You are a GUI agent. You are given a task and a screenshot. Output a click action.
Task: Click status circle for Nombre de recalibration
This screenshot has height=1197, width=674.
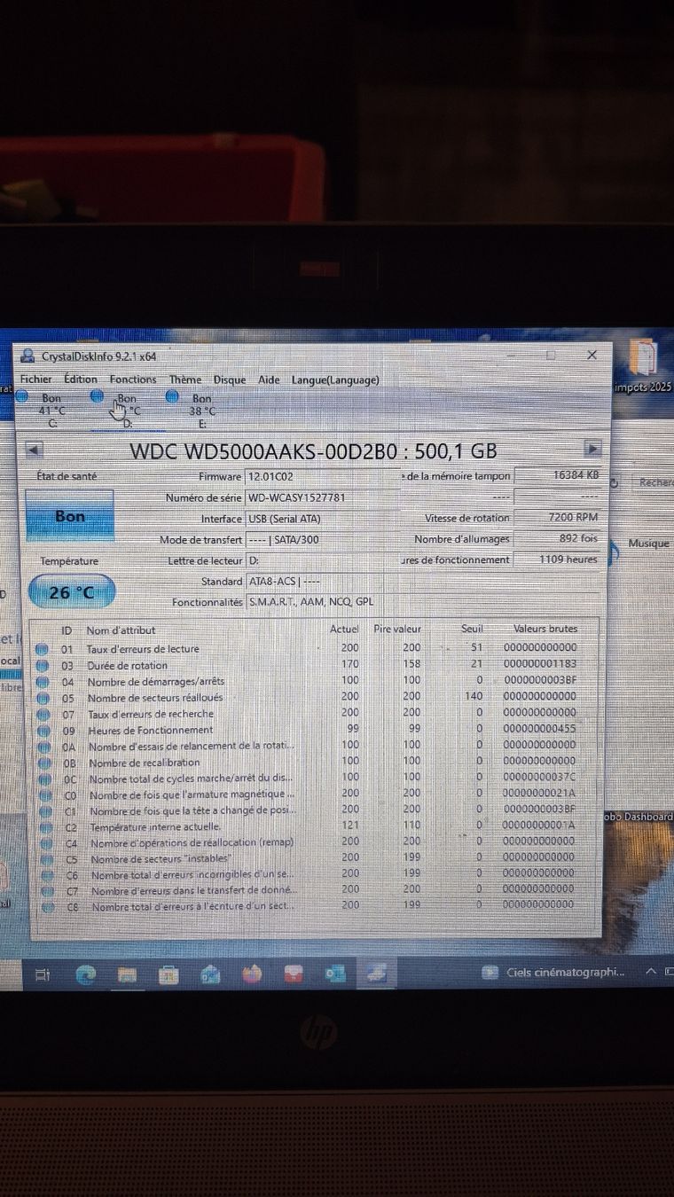pos(44,763)
